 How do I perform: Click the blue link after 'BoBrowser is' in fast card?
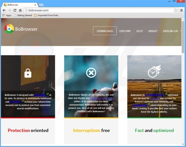[x=155, y=95]
